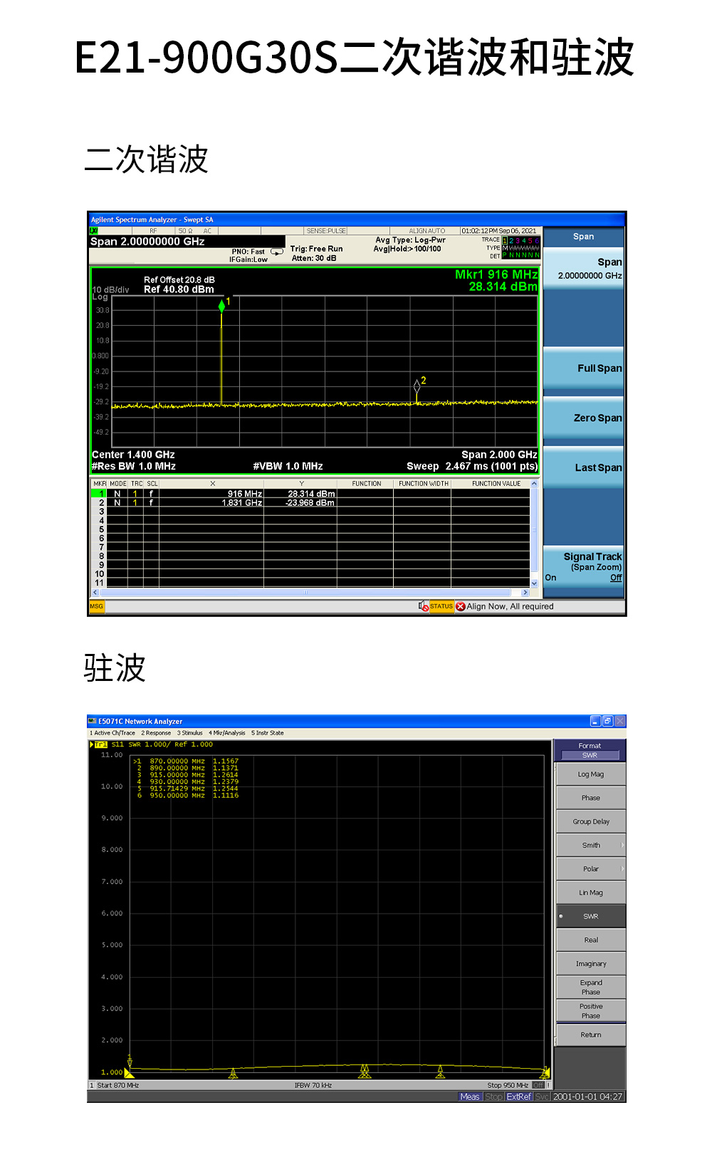Click Ref 40.80 dBm reference level

179,290
